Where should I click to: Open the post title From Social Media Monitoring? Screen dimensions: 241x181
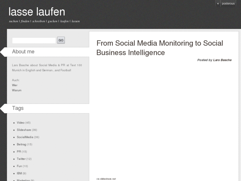[x=160, y=48]
